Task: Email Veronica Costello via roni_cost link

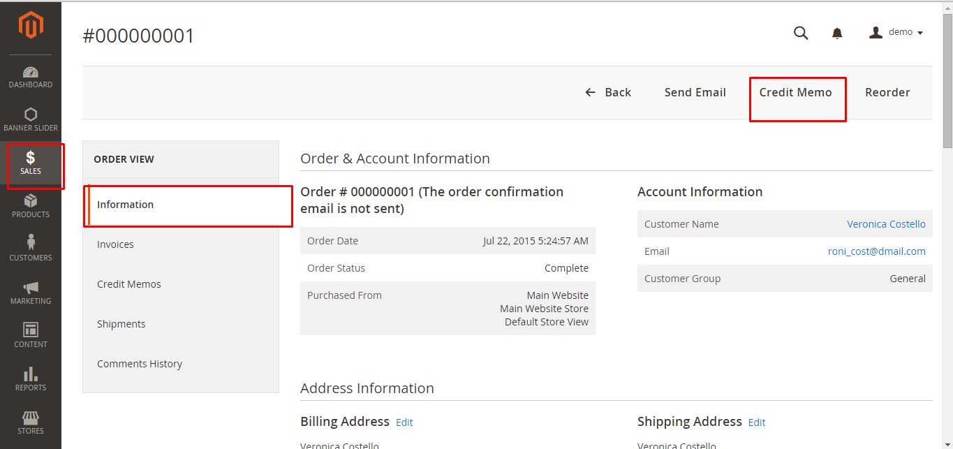Action: pos(877,251)
